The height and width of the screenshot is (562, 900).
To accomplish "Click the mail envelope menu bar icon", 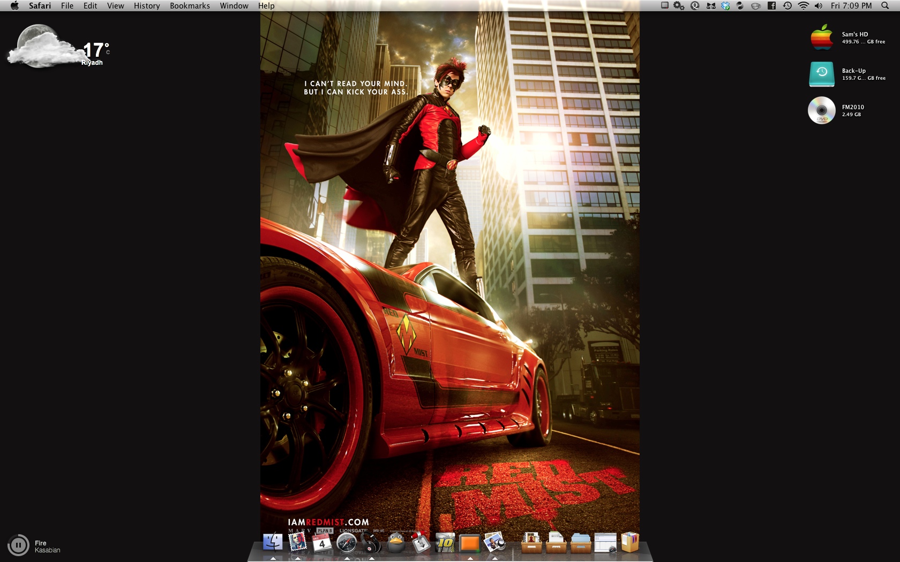I will pyautogui.click(x=711, y=6).
